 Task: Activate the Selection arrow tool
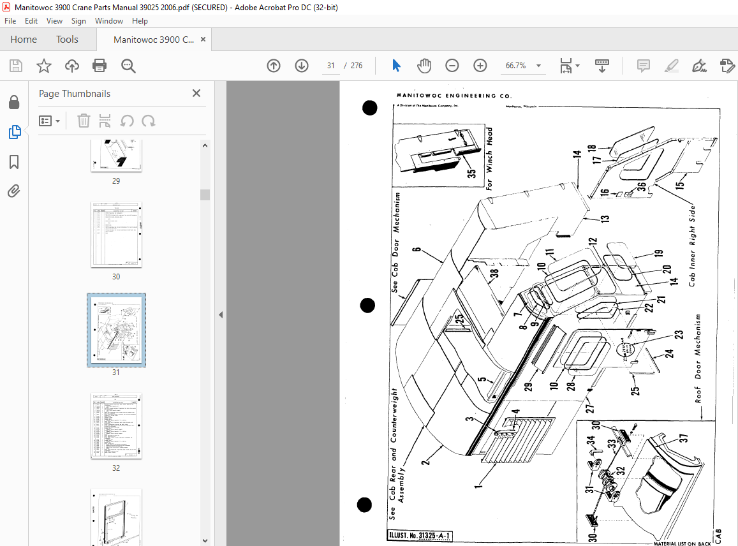coord(396,66)
